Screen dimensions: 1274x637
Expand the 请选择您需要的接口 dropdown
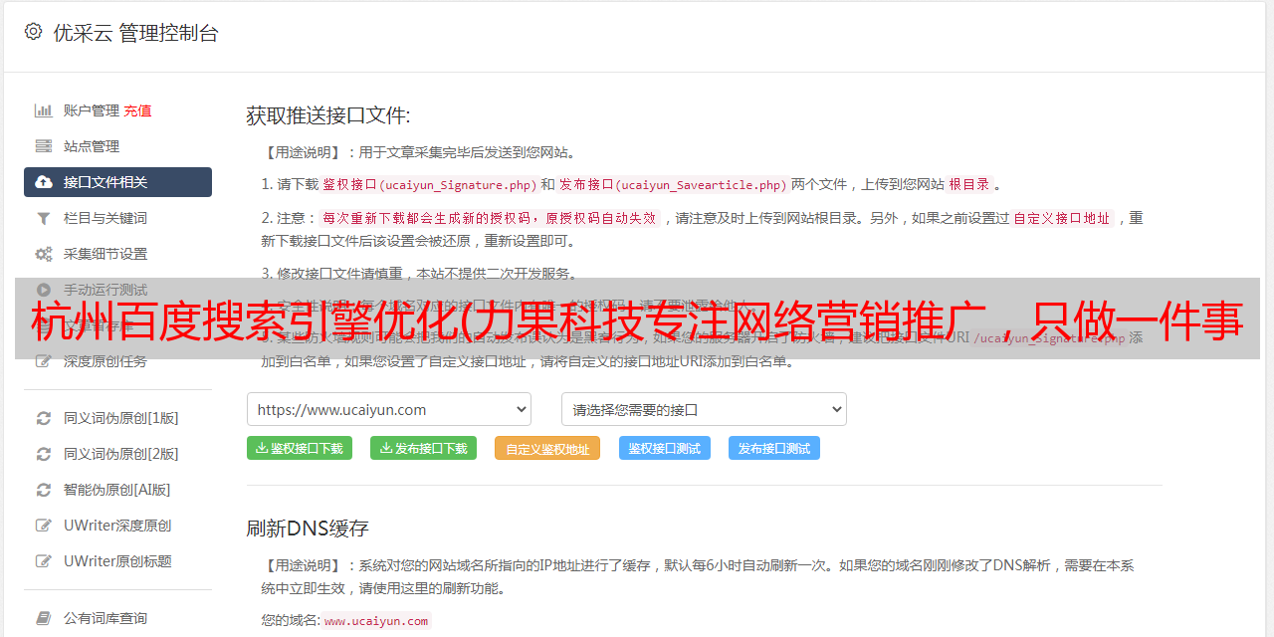pos(704,409)
